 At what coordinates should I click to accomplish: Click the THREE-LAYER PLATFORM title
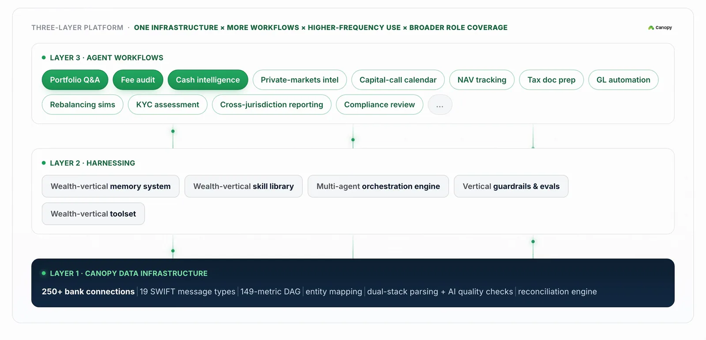click(77, 27)
